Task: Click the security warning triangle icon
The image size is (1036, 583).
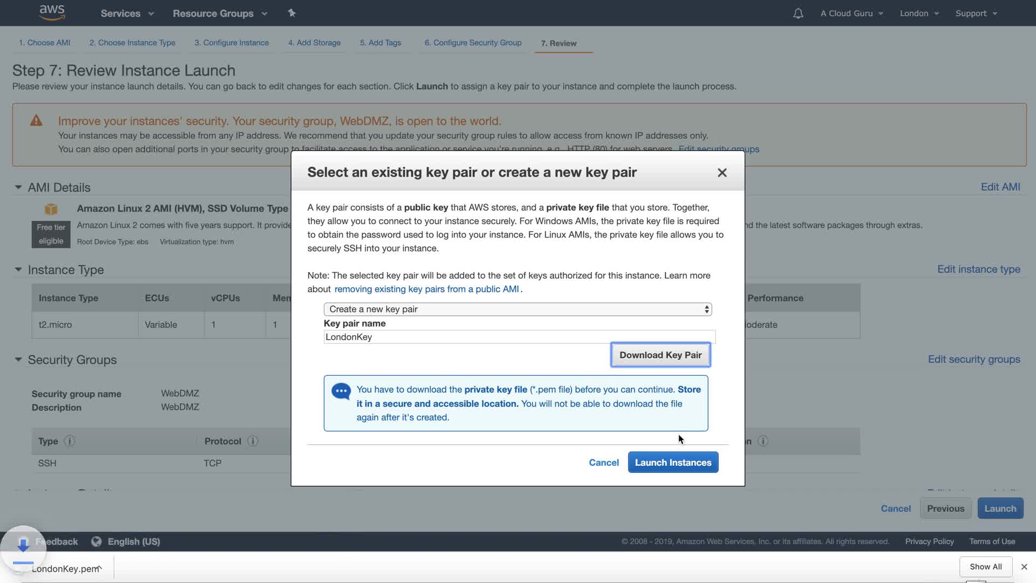Action: tap(36, 121)
